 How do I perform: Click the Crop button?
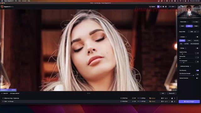[195, 22]
